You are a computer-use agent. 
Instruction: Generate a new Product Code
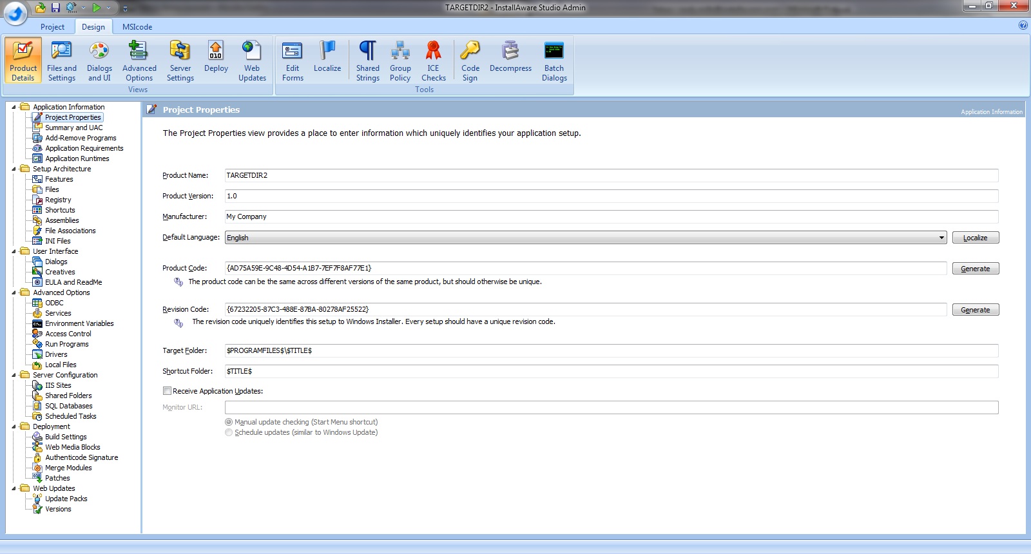point(975,269)
